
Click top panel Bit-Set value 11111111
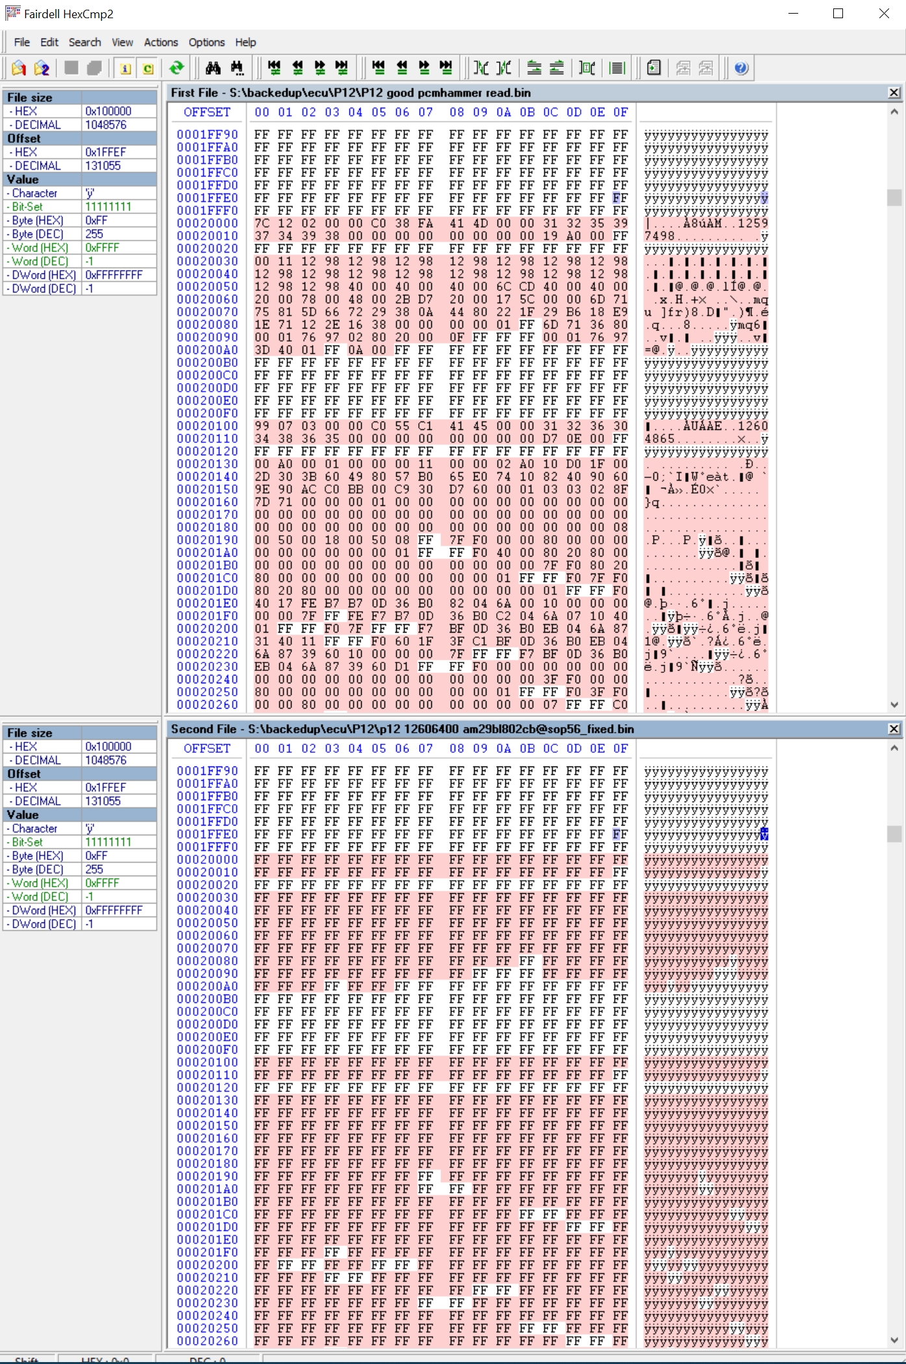pos(119,207)
